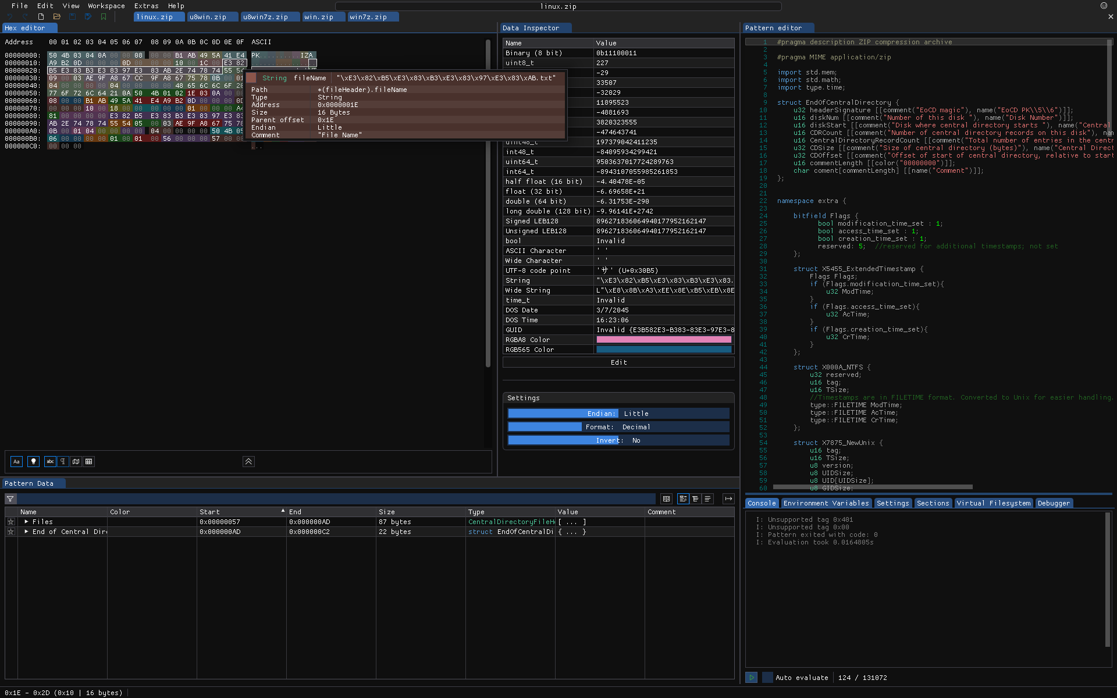Click the book-style view icon in Pattern Data
The width and height of the screenshot is (1117, 698).
tap(666, 498)
